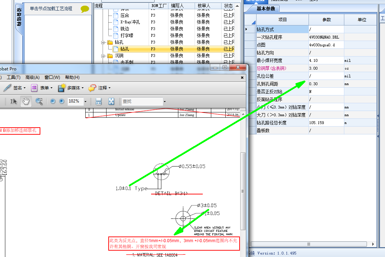Click the 核审人 column header
The height and width of the screenshot is (257, 385).
(208, 6)
